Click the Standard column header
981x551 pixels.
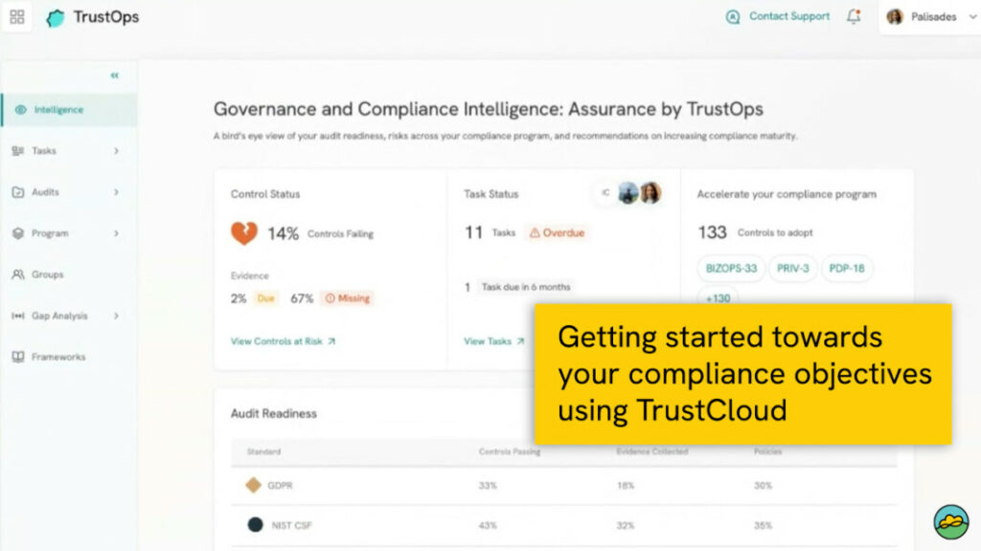tap(264, 452)
